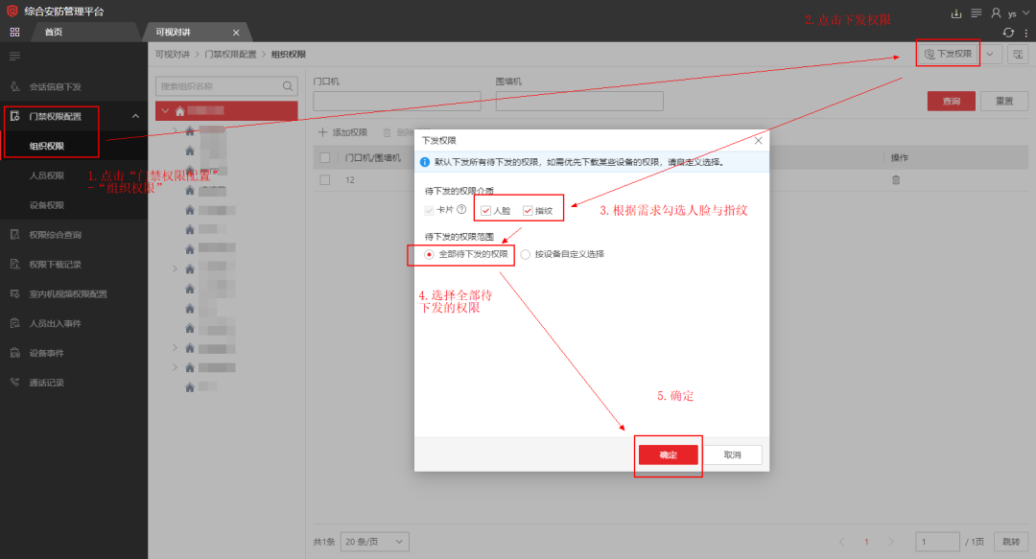This screenshot has height=559, width=1036.
Task: Open the app grid icon beside 首页 tab
Action: 14,32
